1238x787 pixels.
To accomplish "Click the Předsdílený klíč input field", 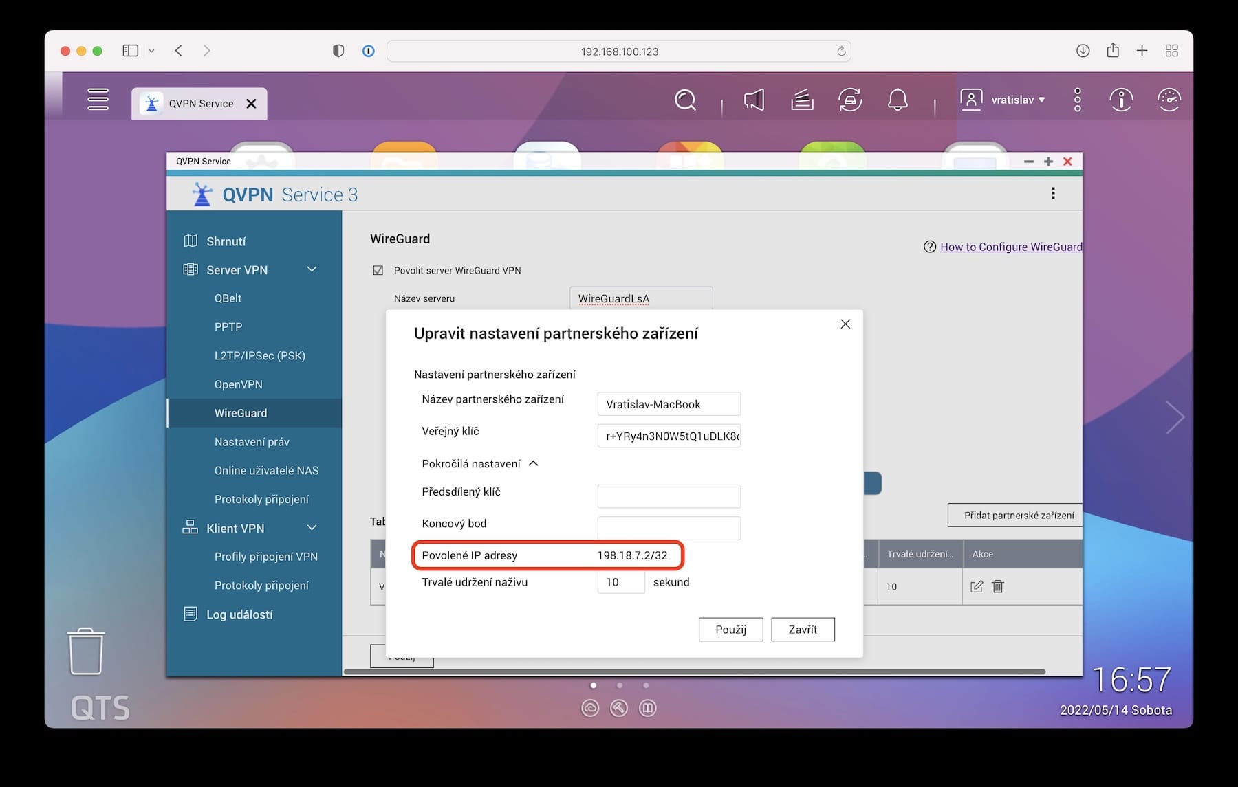I will tap(669, 496).
